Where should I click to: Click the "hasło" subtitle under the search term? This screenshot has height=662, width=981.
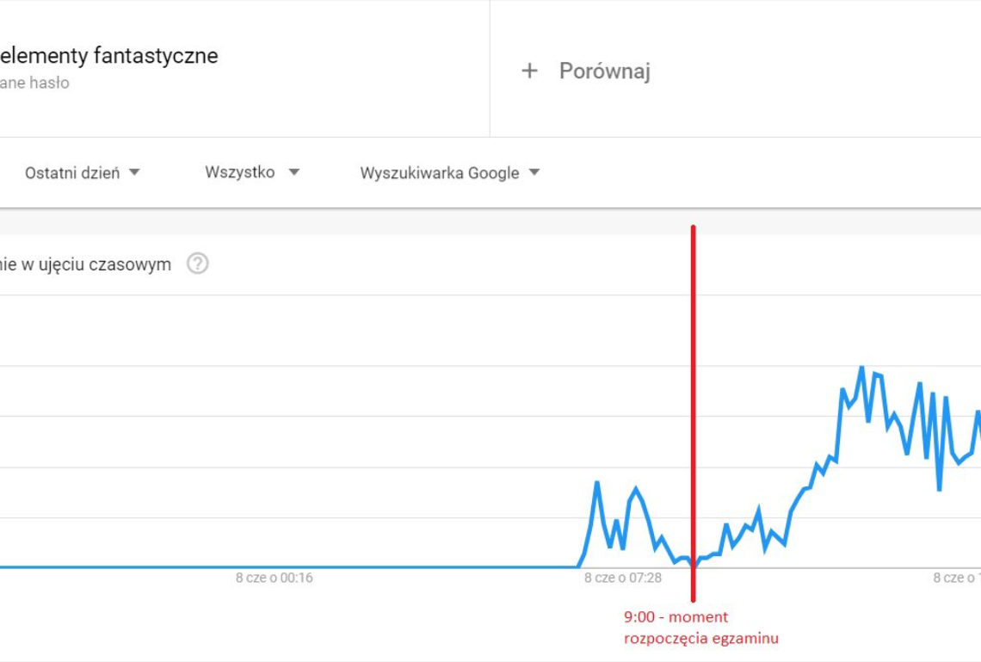coord(50,84)
